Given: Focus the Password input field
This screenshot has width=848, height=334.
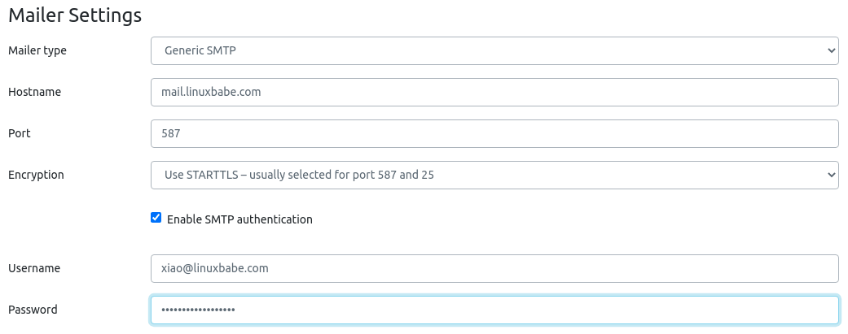Looking at the screenshot, I should coord(494,310).
